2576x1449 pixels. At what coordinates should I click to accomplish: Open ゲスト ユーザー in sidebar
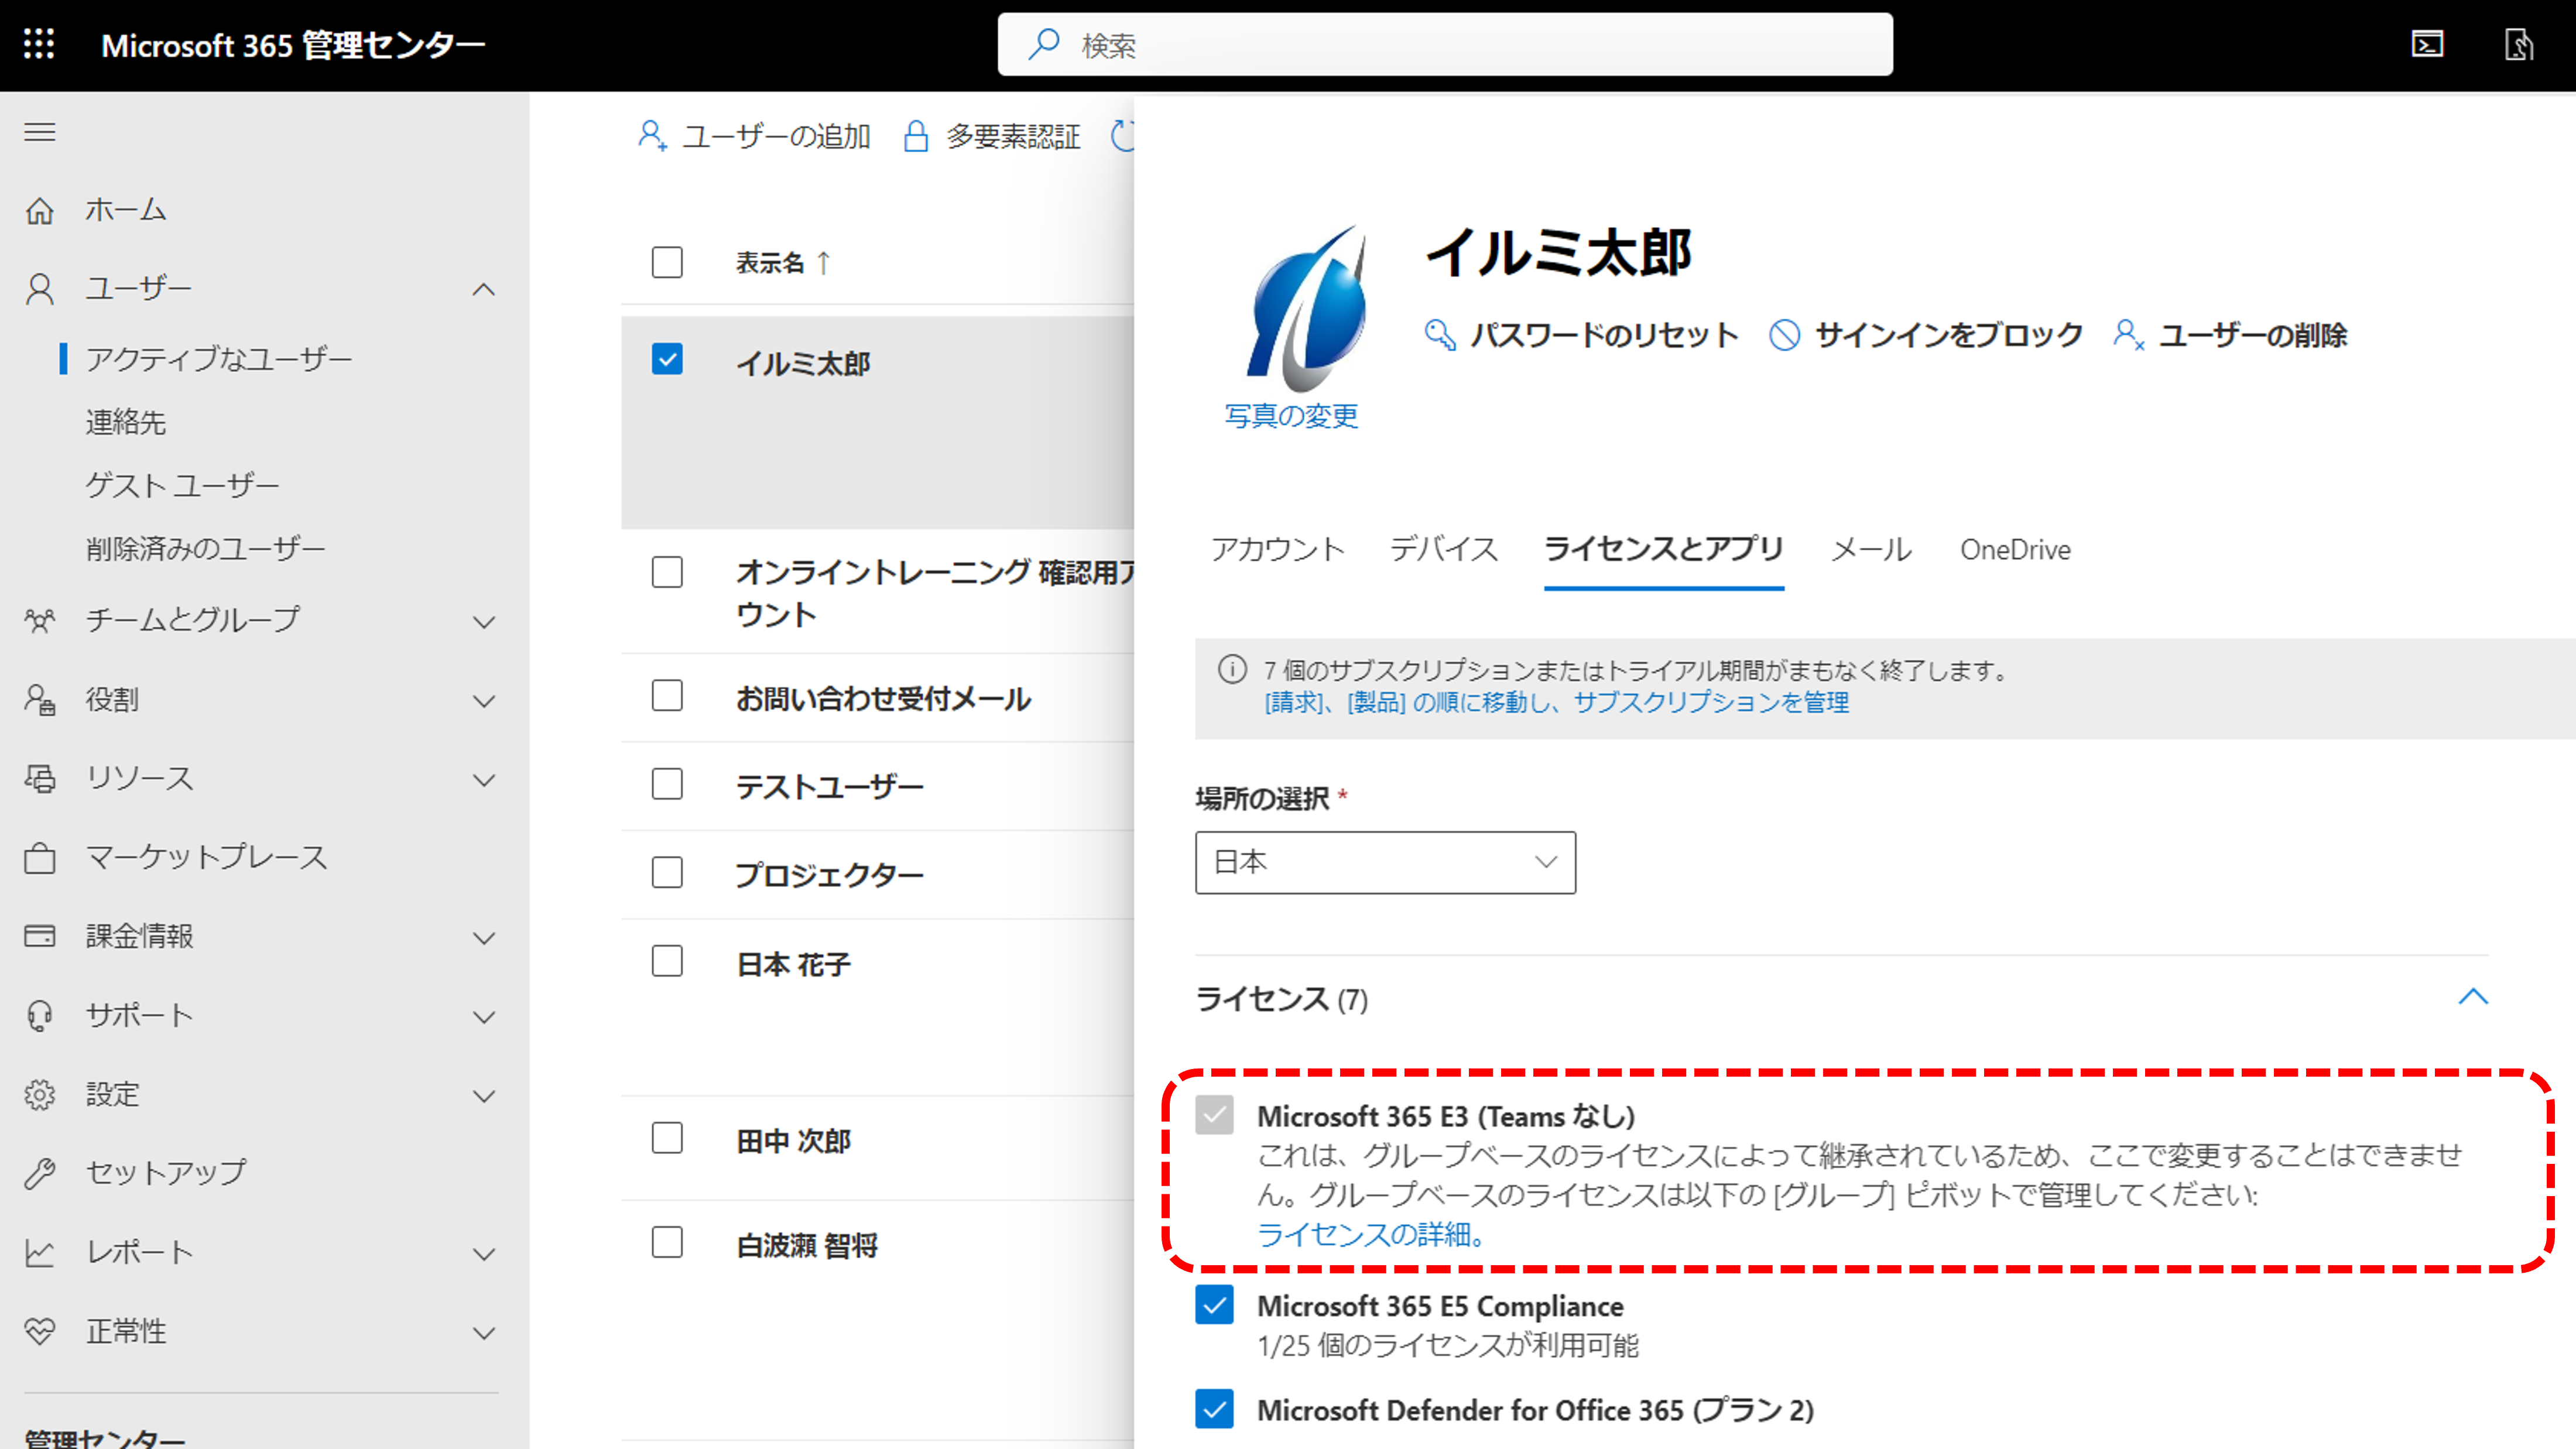182,485
